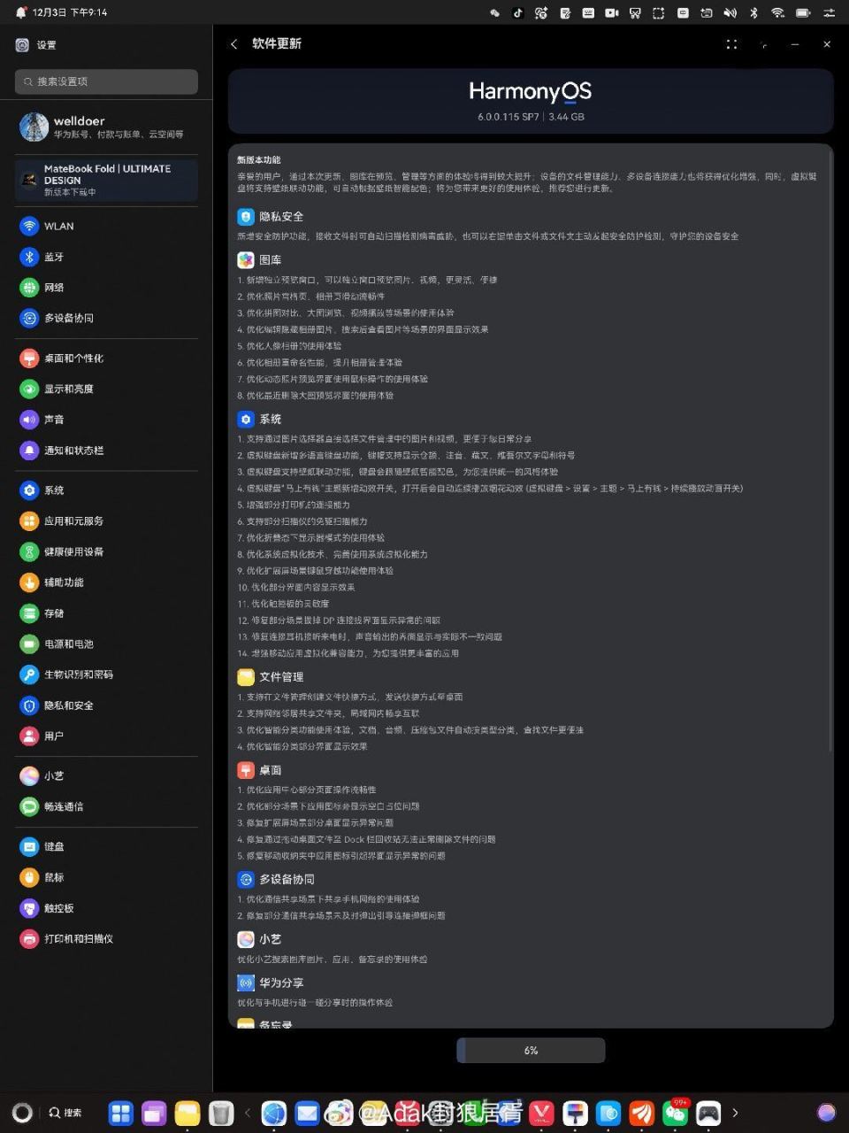Open 辅助功能 accessibility settings
This screenshot has height=1133, width=849.
pos(106,582)
